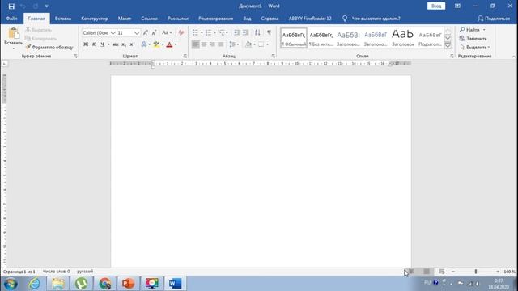Viewport: 518px width, 291px height.
Task: Expand the styles gallery more arrow
Action: [448, 46]
